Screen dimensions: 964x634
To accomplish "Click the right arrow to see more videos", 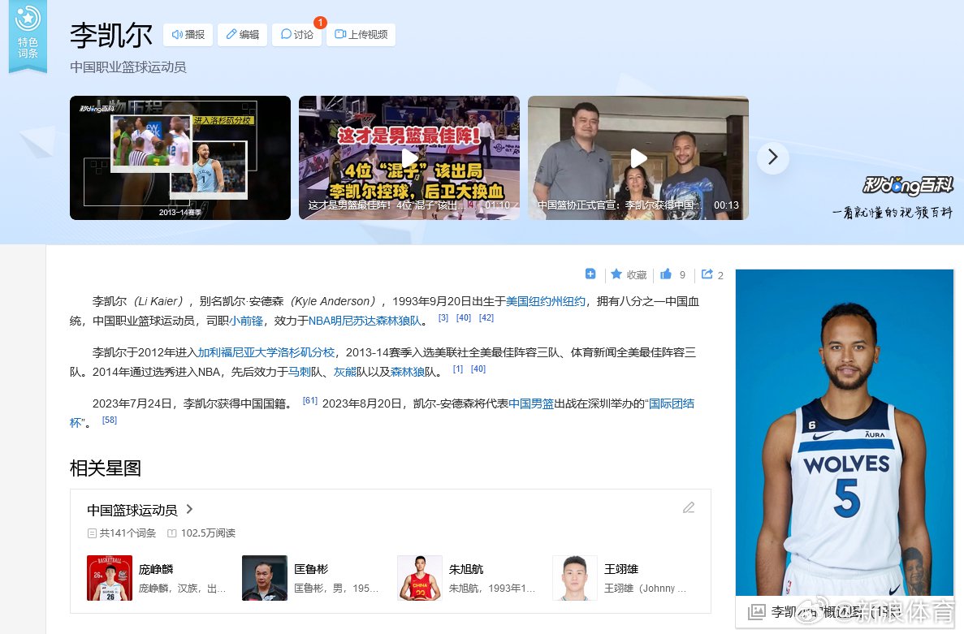I will [772, 158].
